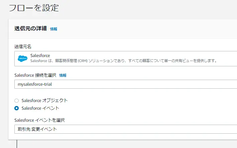Click the Salesforce cloud logo icon
The height and width of the screenshot is (148, 237).
click(x=22, y=59)
